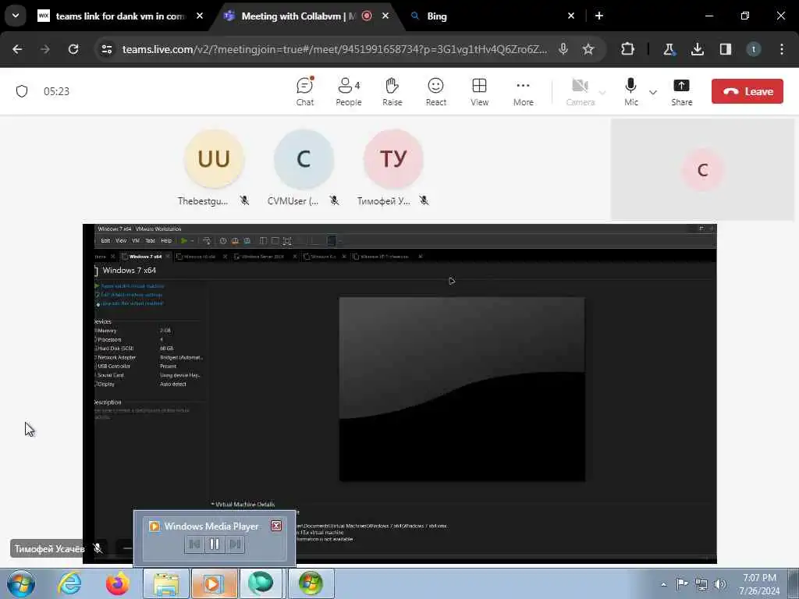Open the network tray icon
This screenshot has height=599, width=799.
click(x=701, y=584)
